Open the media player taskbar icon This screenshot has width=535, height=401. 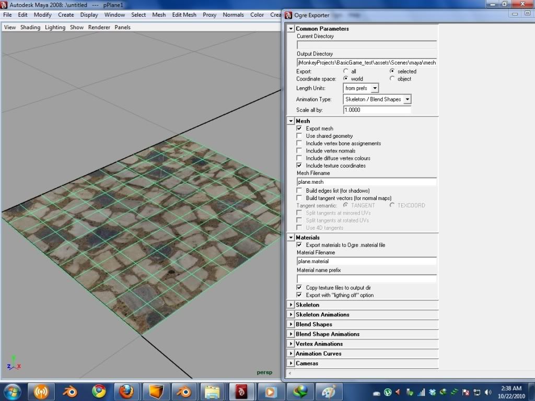[270, 391]
